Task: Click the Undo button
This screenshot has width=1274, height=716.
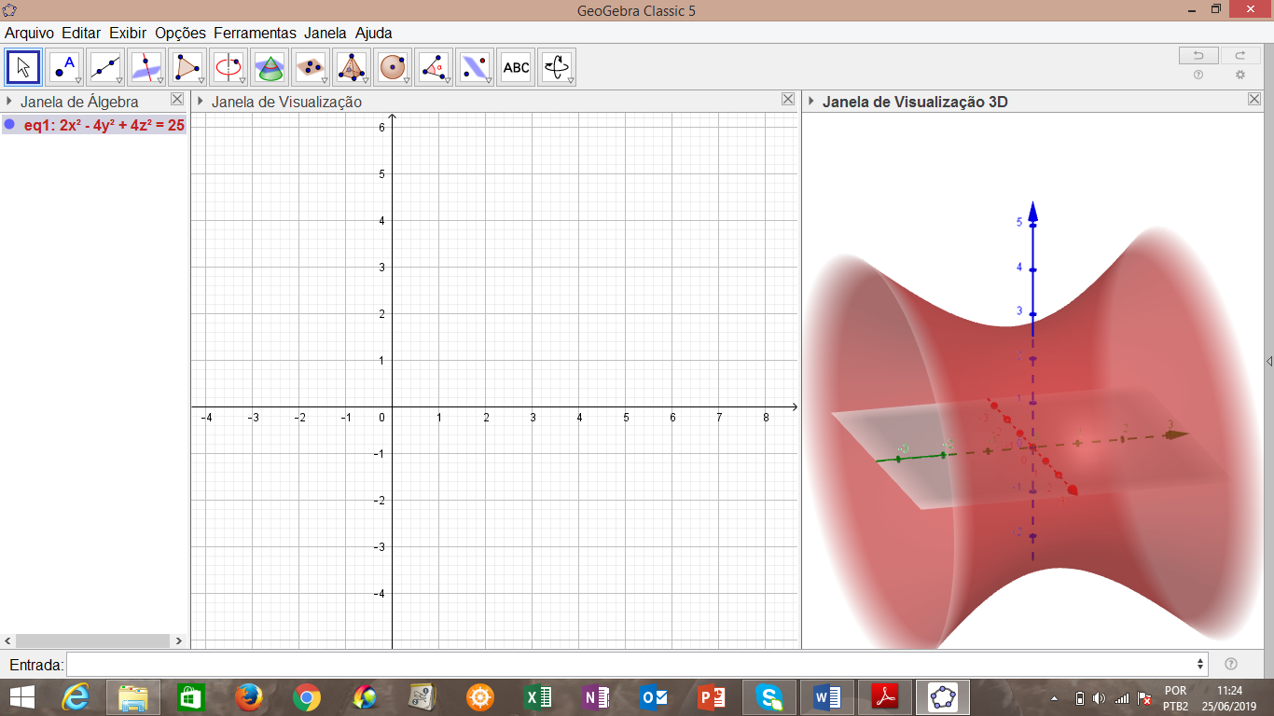Action: point(1198,55)
